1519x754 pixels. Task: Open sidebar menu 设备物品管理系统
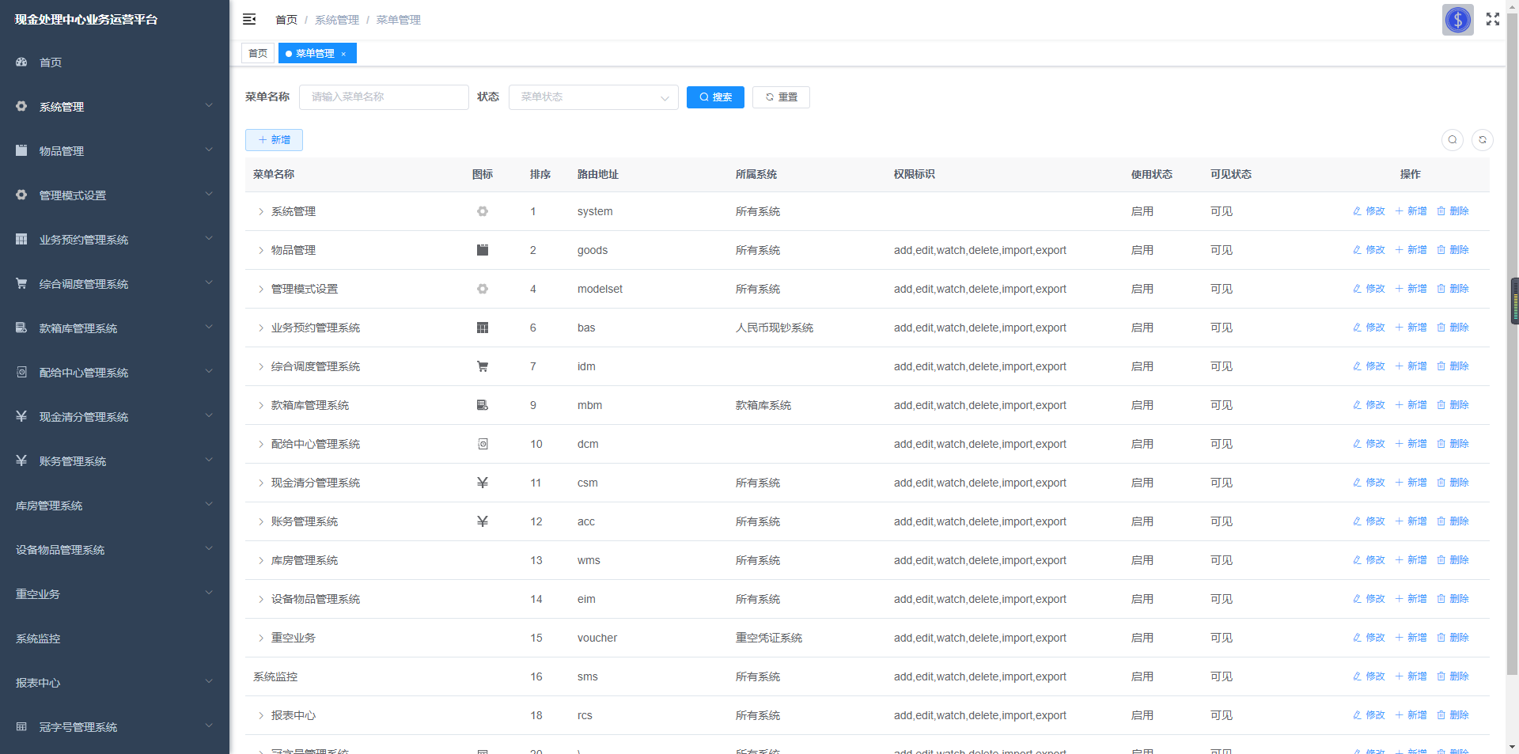coord(115,550)
